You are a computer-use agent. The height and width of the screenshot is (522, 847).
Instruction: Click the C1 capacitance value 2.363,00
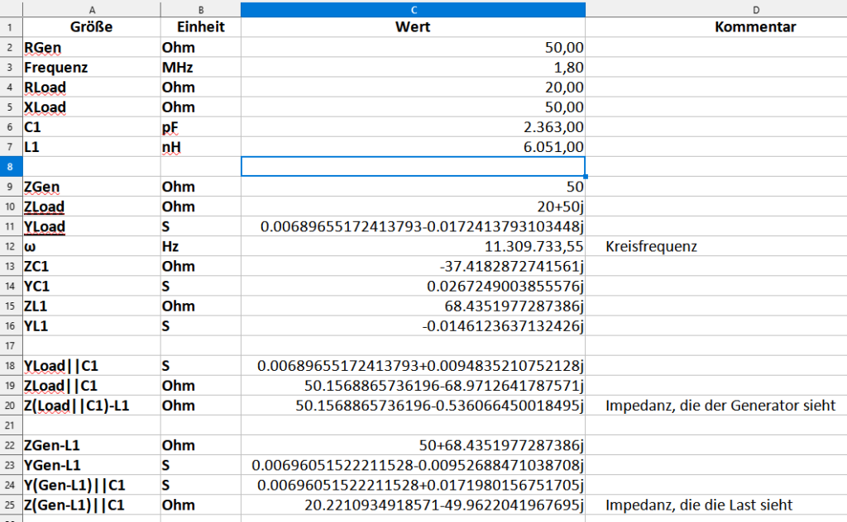pos(414,127)
